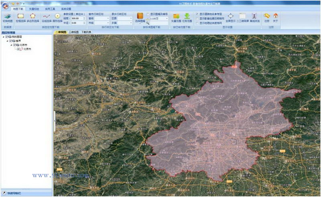Click the layer icon beside 省界
Screen dimensions: 321x197
pyautogui.click(x=14, y=41)
